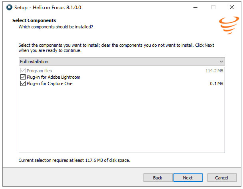This screenshot has width=243, height=189.
Task: Select the 'Plug-in for Adobe Lightroom' label
Action: (x=54, y=77)
